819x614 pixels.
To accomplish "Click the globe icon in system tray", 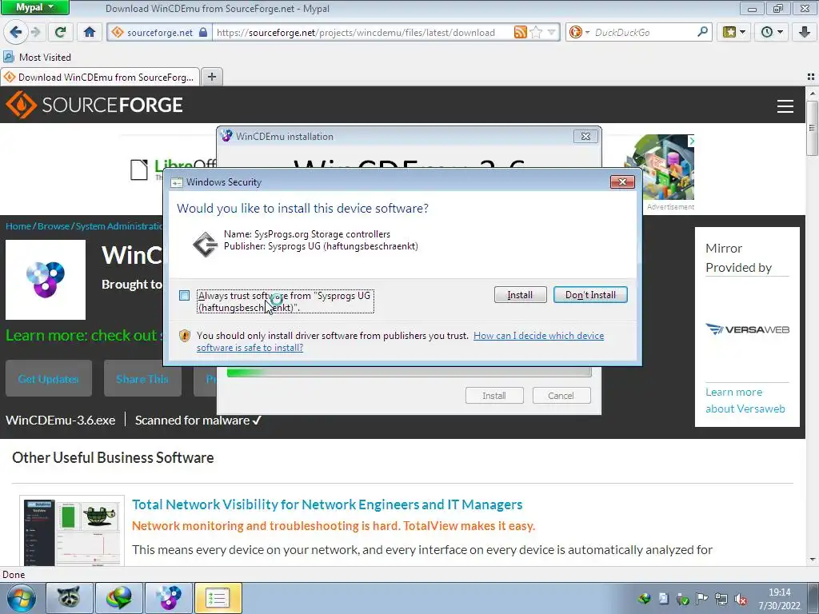I will pyautogui.click(x=645, y=599).
